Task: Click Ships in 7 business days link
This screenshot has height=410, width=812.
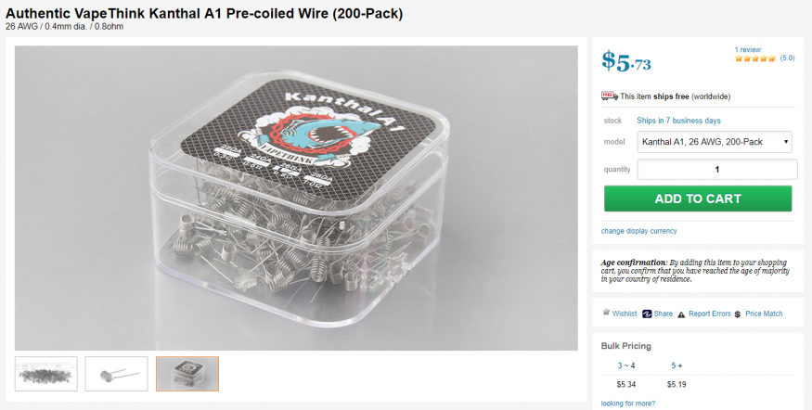Action: point(678,121)
